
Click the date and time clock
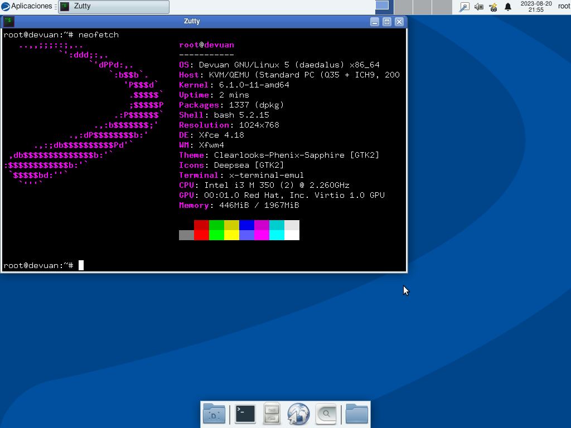pyautogui.click(x=536, y=7)
